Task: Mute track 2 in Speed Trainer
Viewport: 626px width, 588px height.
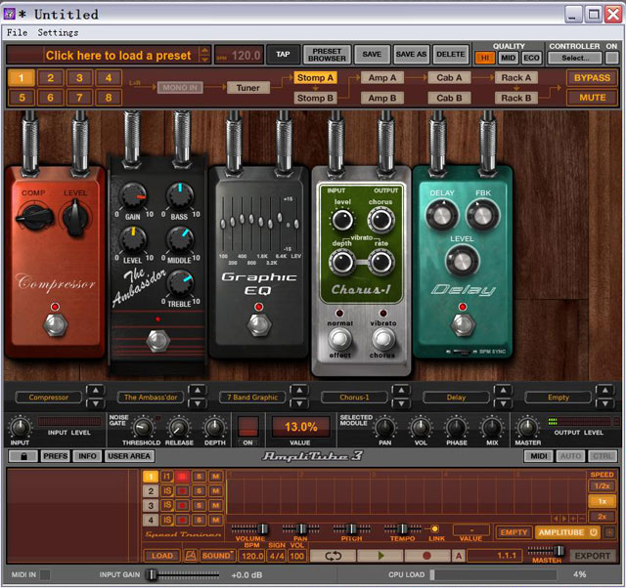Action: point(215,490)
